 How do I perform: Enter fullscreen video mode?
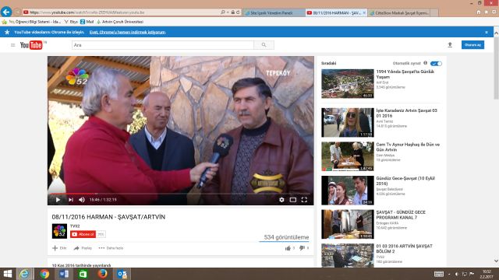(x=304, y=200)
